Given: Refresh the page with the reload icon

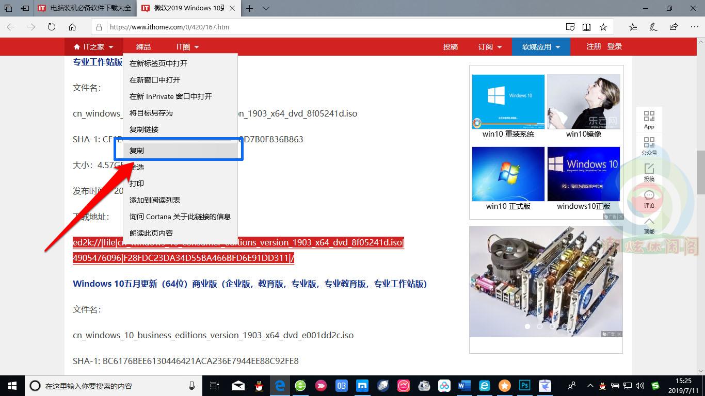Looking at the screenshot, I should point(52,27).
